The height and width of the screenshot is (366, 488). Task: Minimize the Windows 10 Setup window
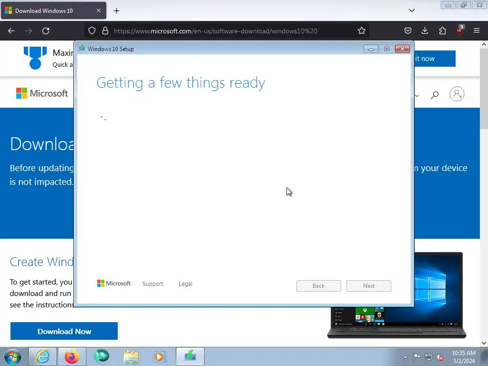371,49
